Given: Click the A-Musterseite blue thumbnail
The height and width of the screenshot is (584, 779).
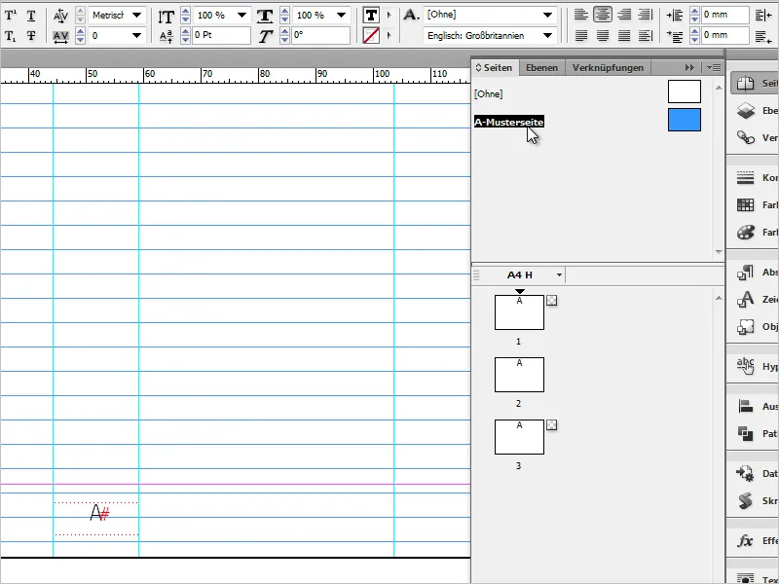Looking at the screenshot, I should pyautogui.click(x=685, y=120).
